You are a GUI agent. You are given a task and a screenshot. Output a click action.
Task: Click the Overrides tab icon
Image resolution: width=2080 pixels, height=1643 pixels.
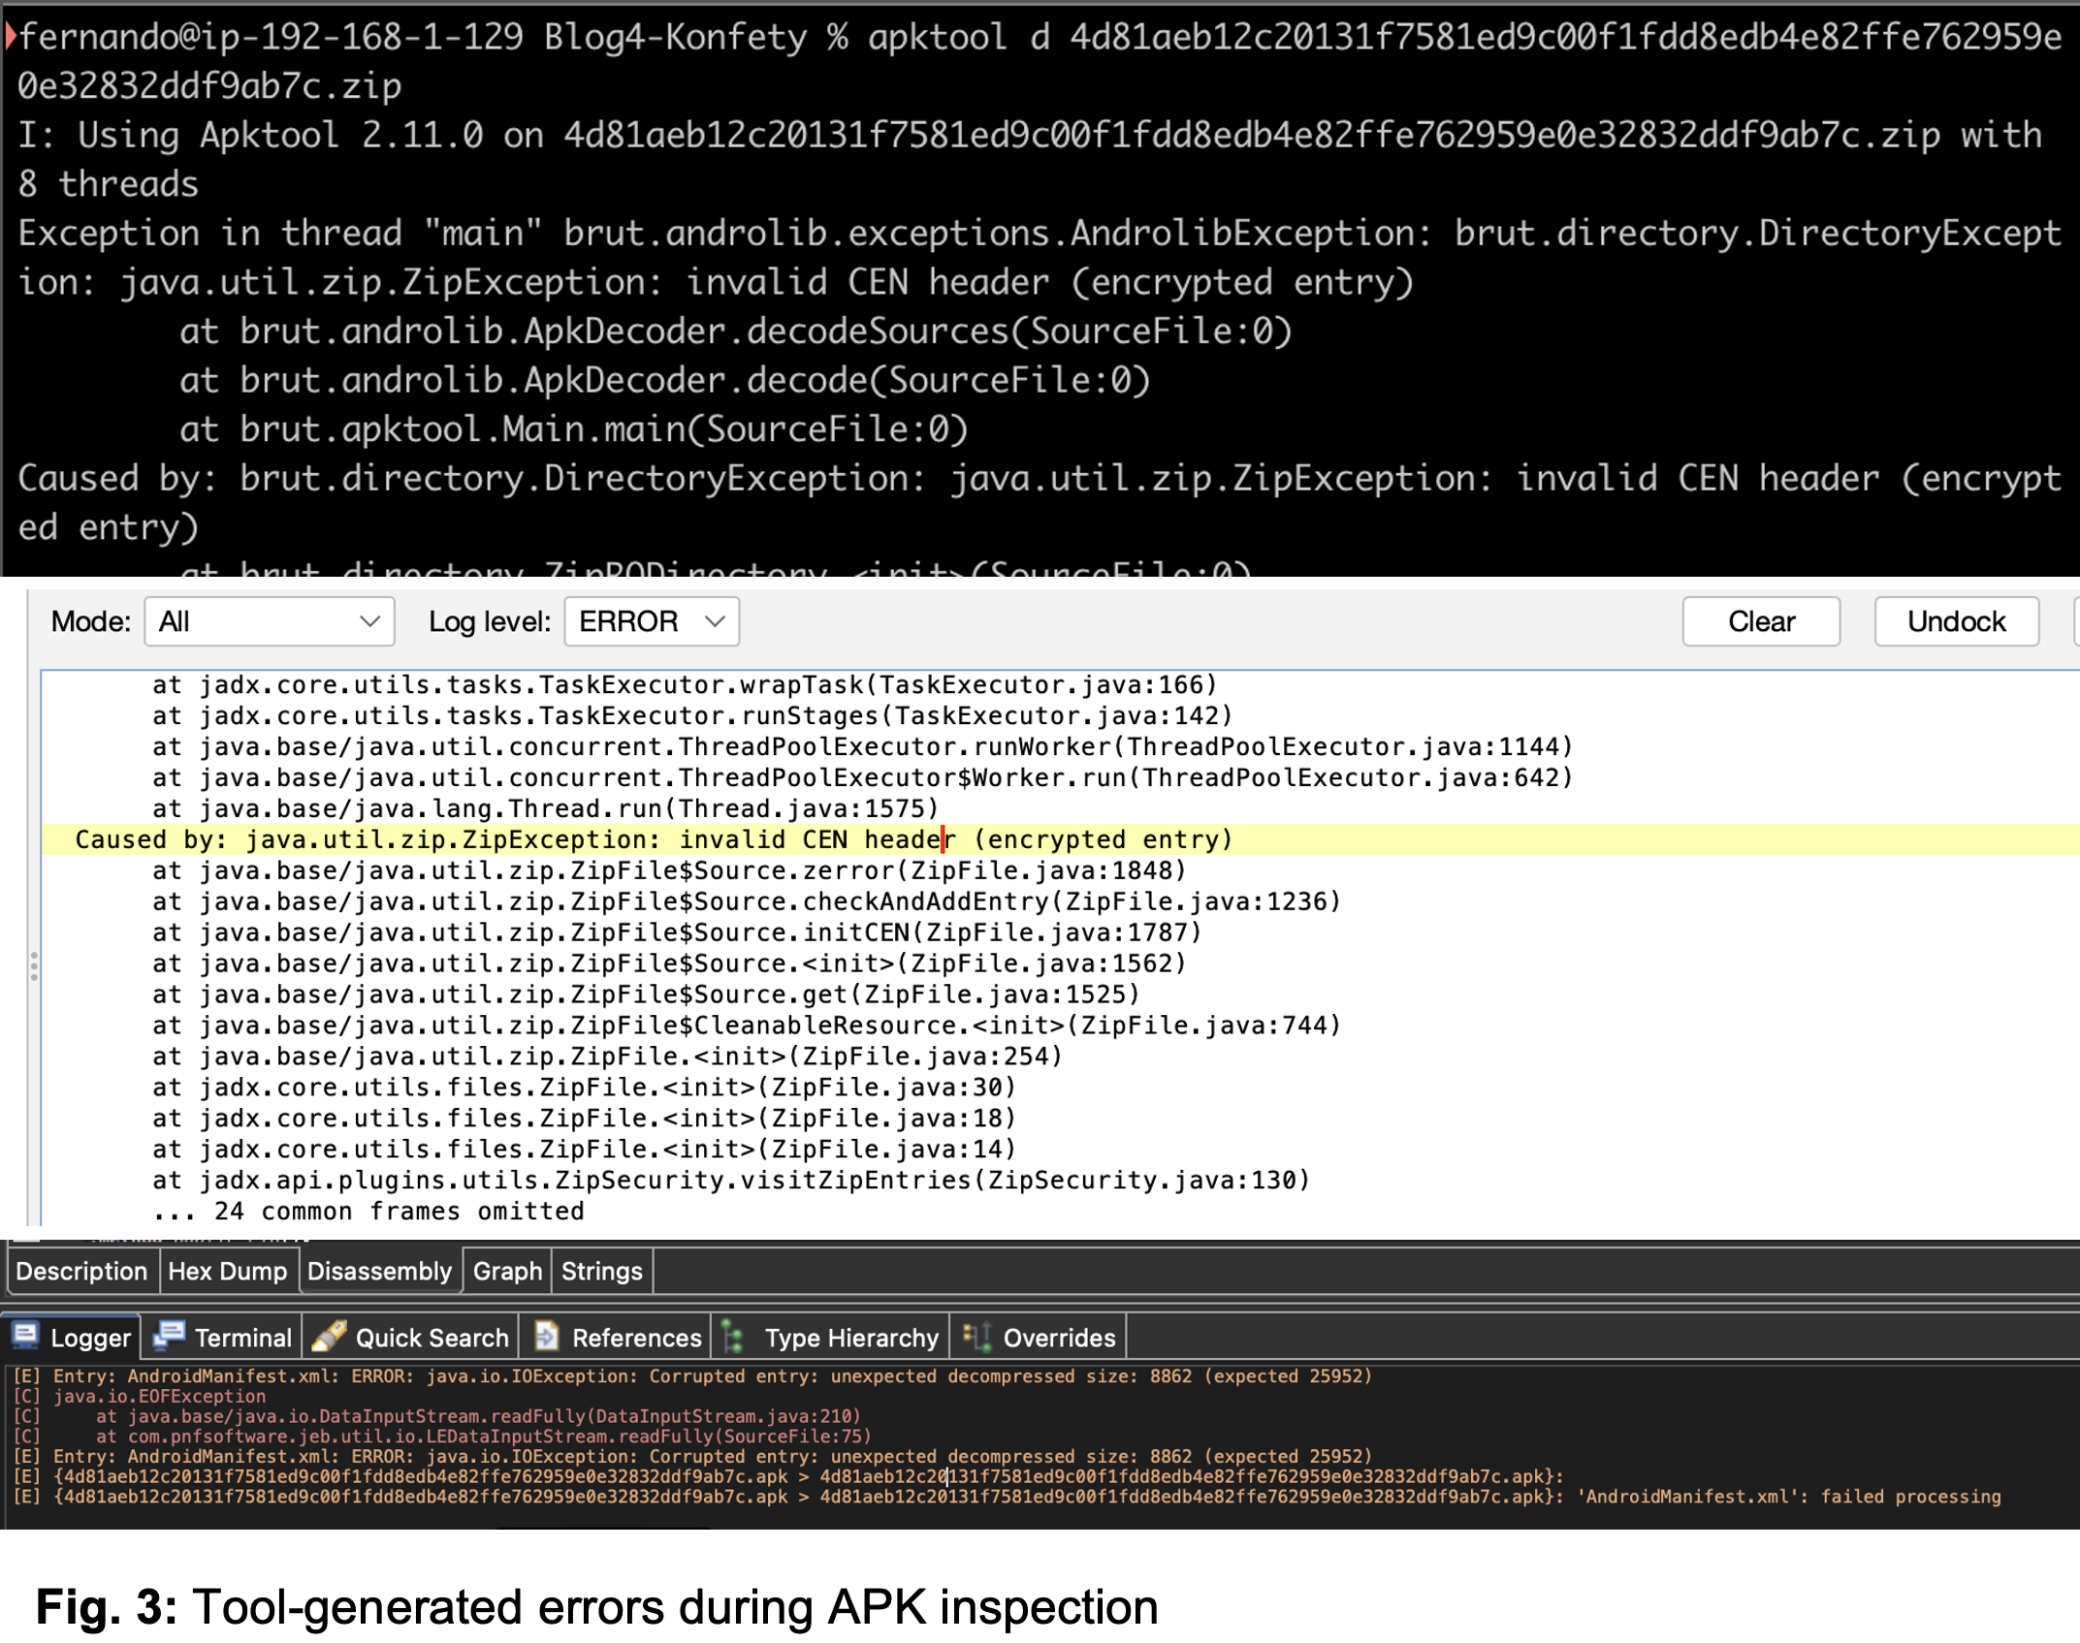point(976,1337)
